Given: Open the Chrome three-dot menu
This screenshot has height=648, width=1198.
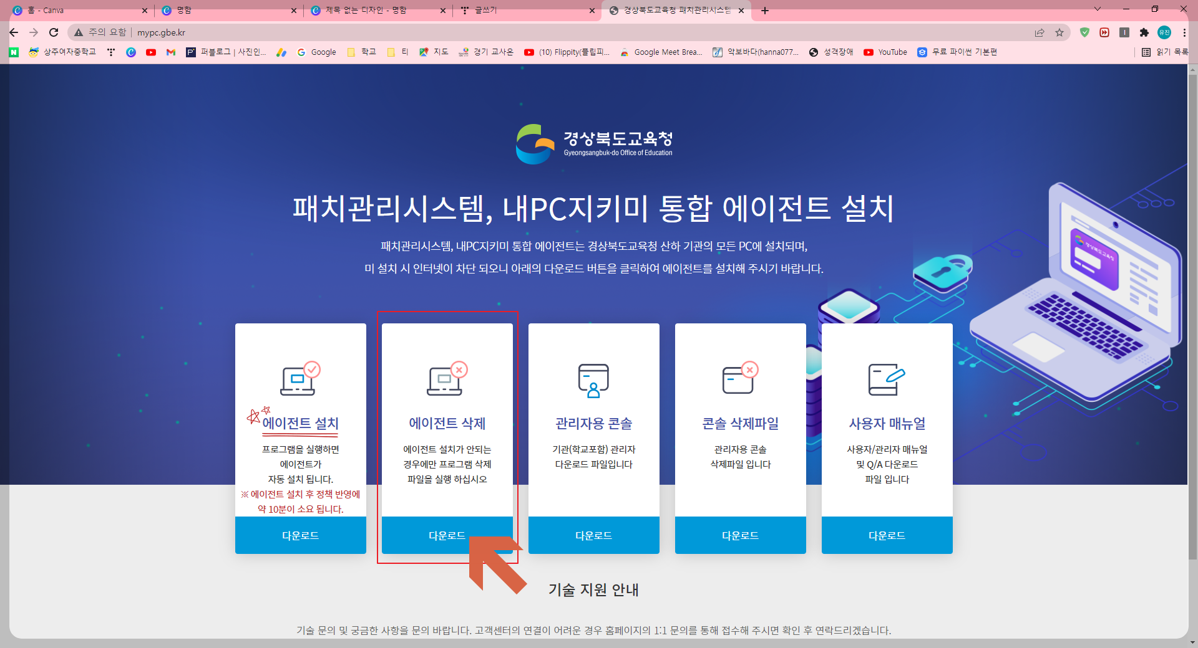Looking at the screenshot, I should coord(1184,32).
